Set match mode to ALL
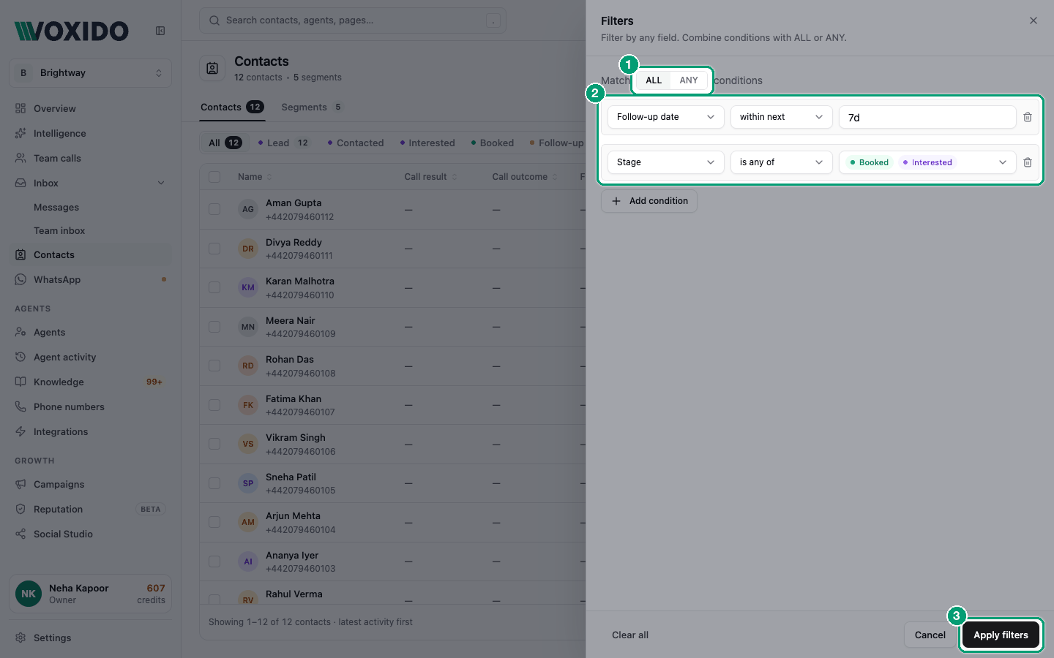 click(x=654, y=80)
